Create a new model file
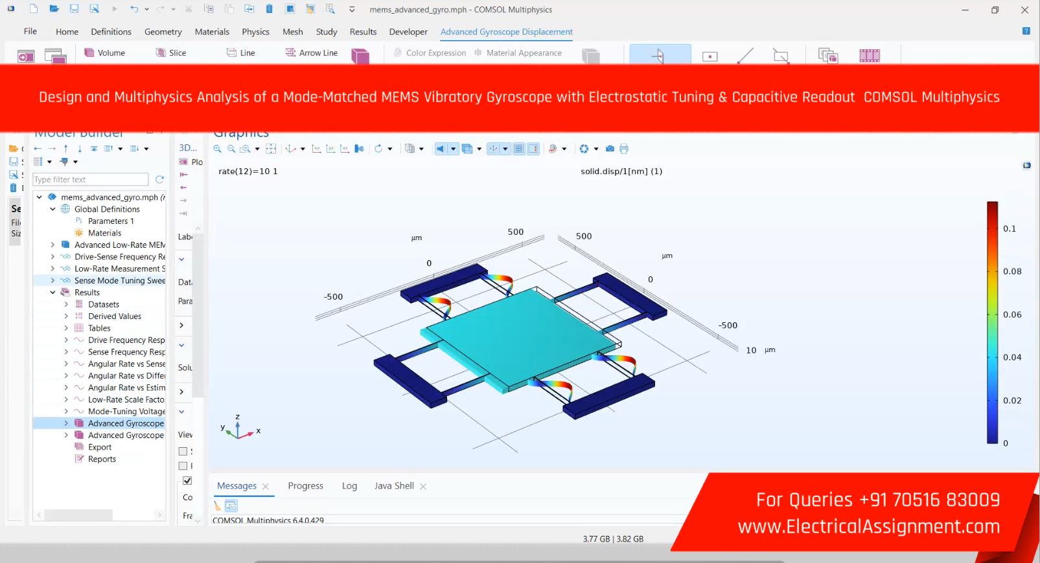1040x563 pixels. coord(34,9)
